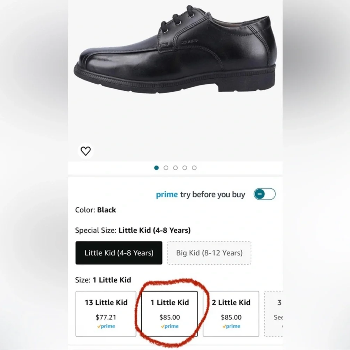Pick the partially visible size 3 option
The width and height of the screenshot is (350, 350).
273,314
